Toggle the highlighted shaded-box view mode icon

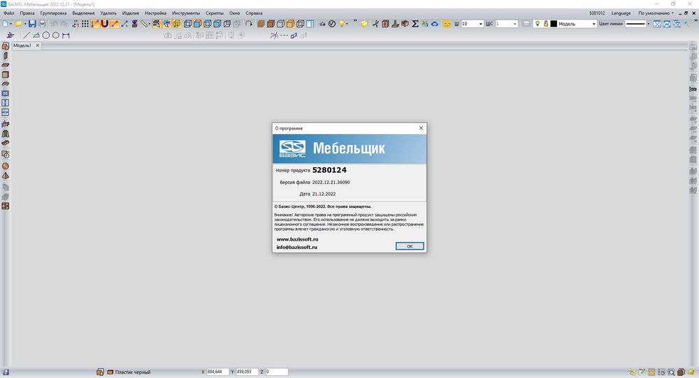(x=291, y=24)
